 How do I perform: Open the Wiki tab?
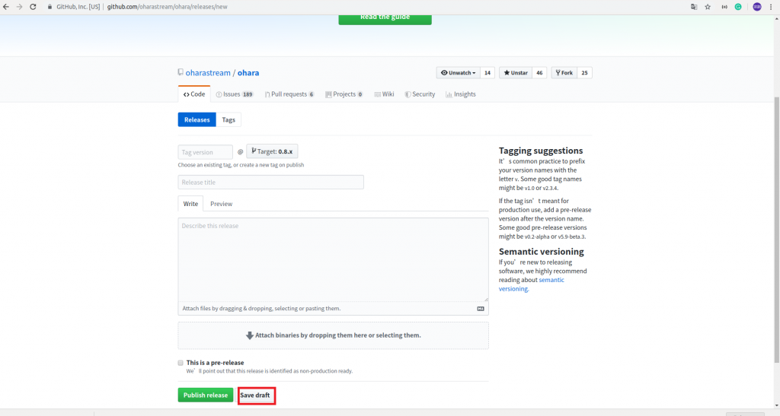(x=384, y=94)
